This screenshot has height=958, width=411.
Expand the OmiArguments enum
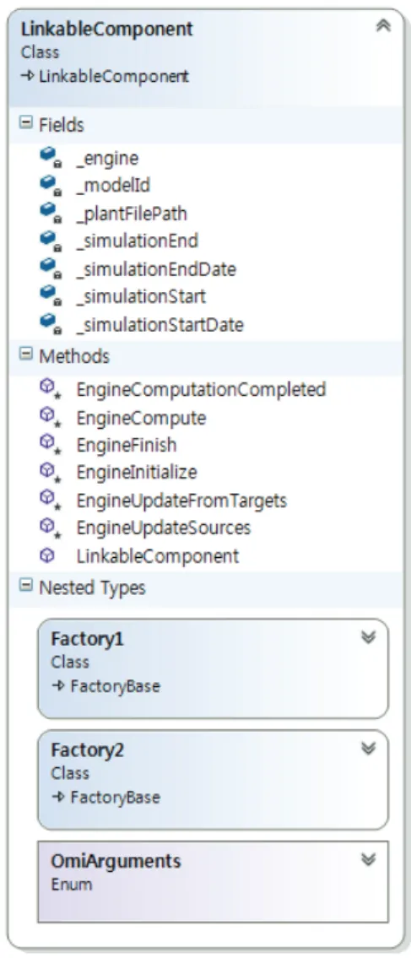(368, 859)
